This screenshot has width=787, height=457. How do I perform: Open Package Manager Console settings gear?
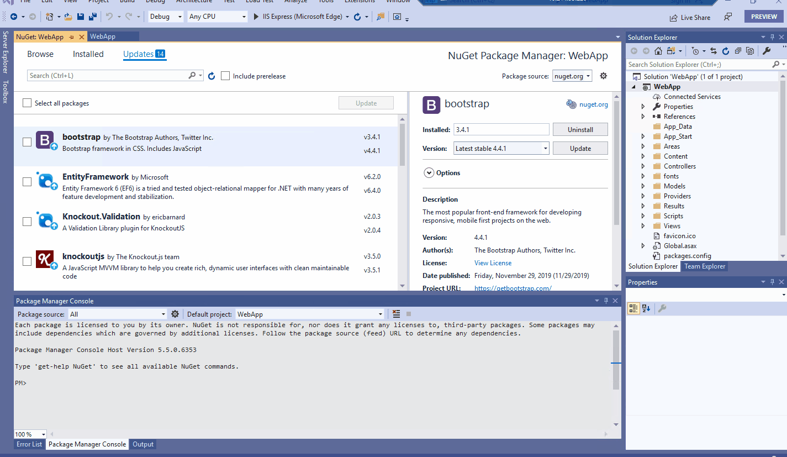click(x=175, y=314)
